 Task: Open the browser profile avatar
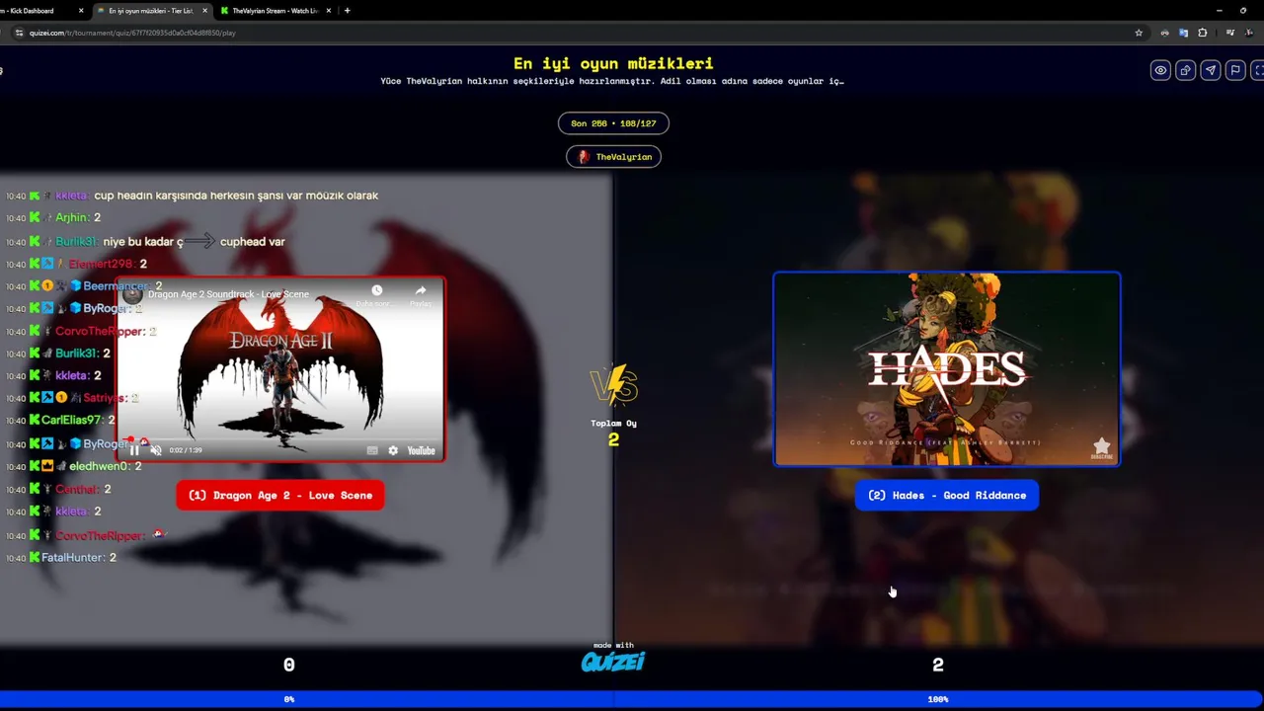[x=1248, y=33]
